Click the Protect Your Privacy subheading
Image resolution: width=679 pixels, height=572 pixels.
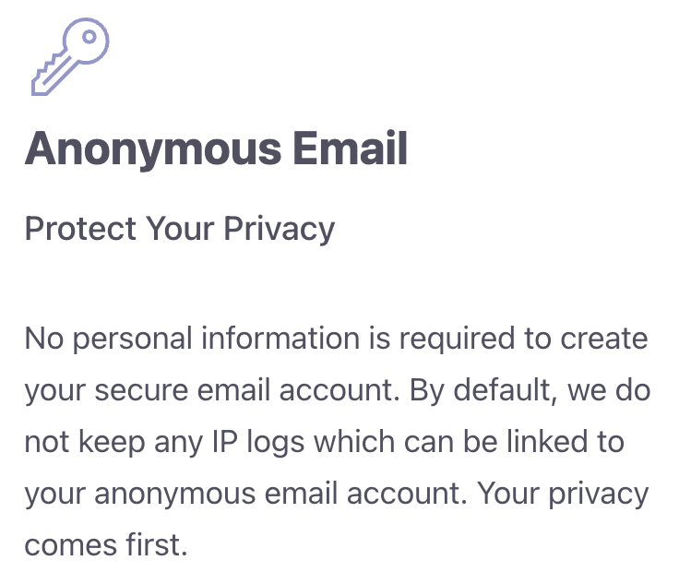[179, 228]
